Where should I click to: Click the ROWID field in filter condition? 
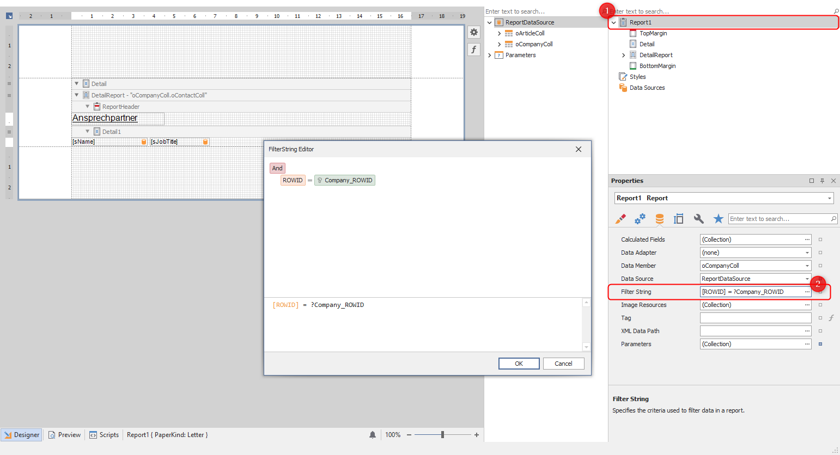293,180
